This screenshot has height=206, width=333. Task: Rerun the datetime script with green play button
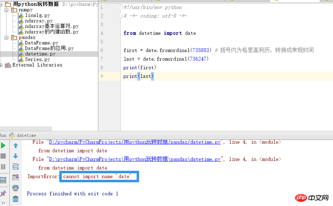click(3, 146)
